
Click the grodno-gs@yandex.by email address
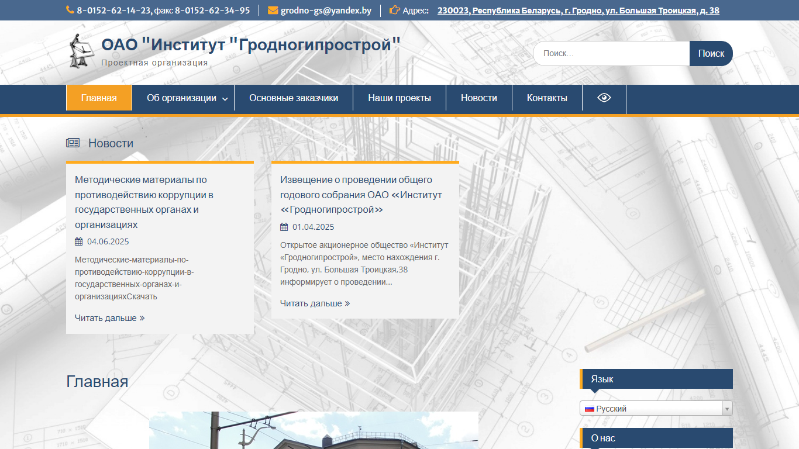coord(326,10)
